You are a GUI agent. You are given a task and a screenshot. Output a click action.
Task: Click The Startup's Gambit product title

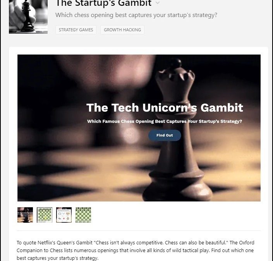point(104,3)
